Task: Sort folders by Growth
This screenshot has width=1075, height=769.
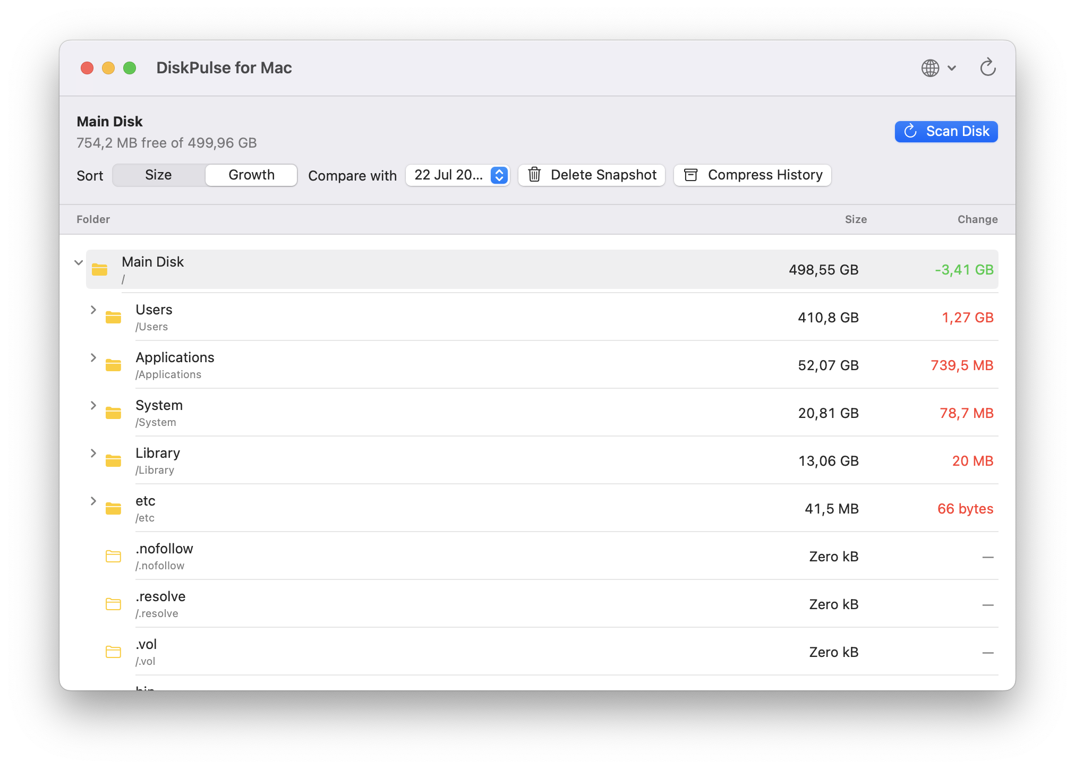Action: point(251,175)
